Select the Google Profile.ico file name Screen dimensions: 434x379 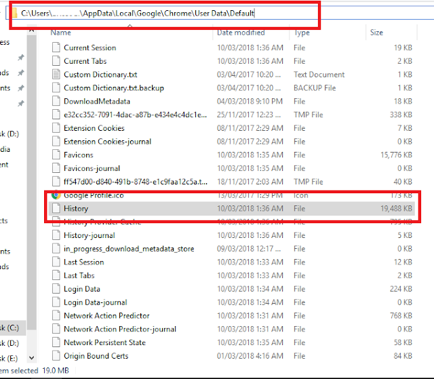pyautogui.click(x=94, y=195)
